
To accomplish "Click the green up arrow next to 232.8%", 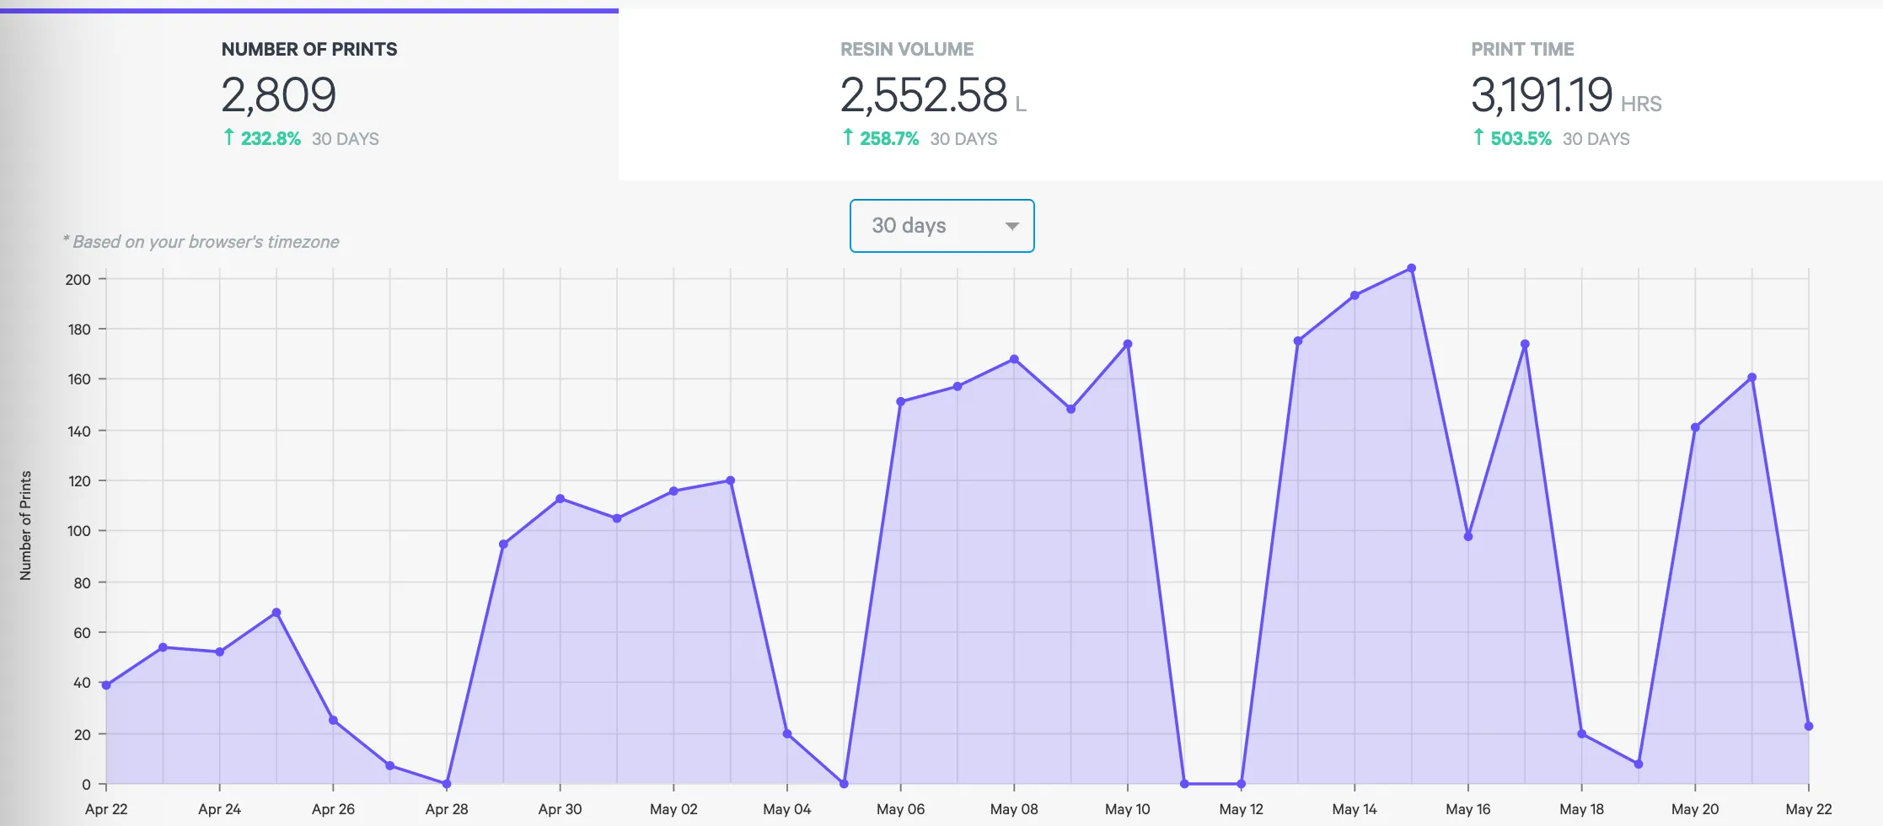I will (228, 137).
